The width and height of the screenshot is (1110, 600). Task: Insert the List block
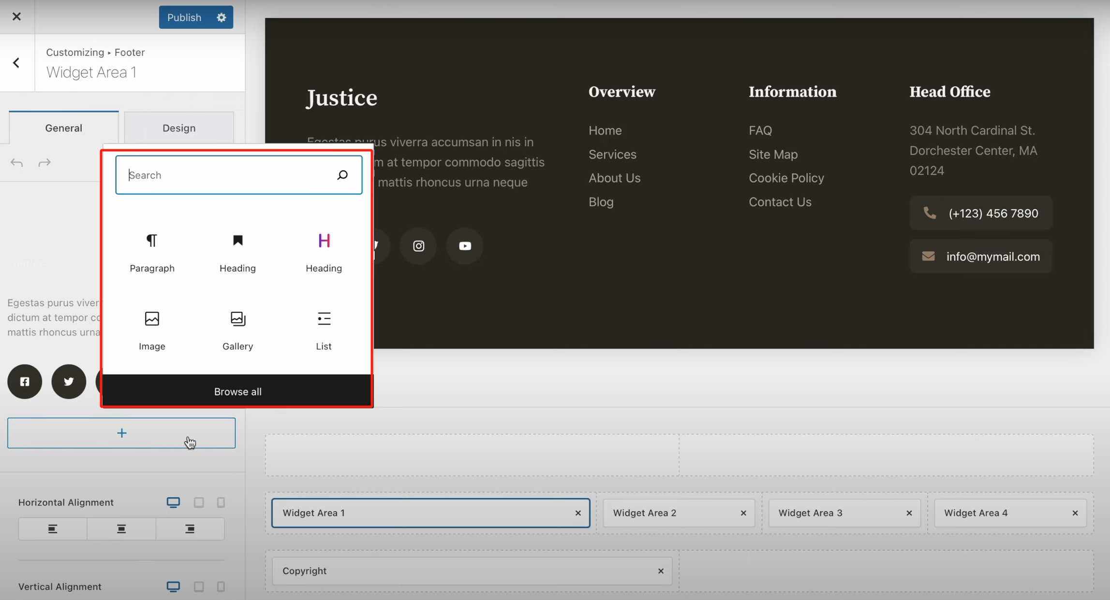323,329
